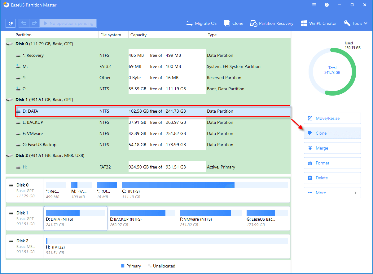The image size is (373, 274).
Task: Sort by the File system column header
Action: pyautogui.click(x=111, y=35)
